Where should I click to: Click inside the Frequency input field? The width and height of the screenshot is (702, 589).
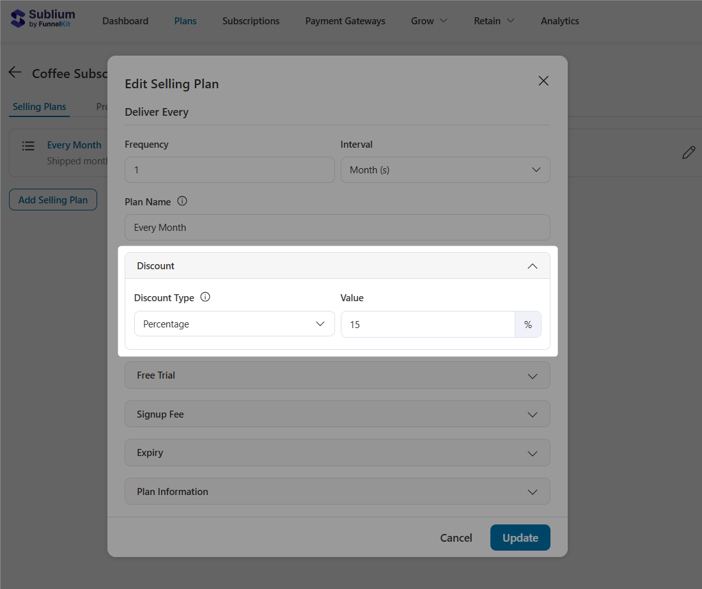tap(229, 169)
